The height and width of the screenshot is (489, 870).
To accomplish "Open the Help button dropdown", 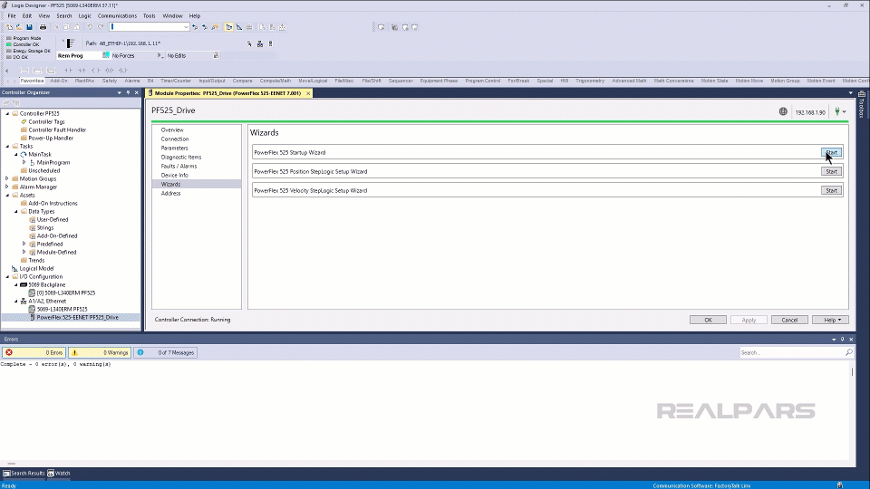I will pyautogui.click(x=832, y=320).
